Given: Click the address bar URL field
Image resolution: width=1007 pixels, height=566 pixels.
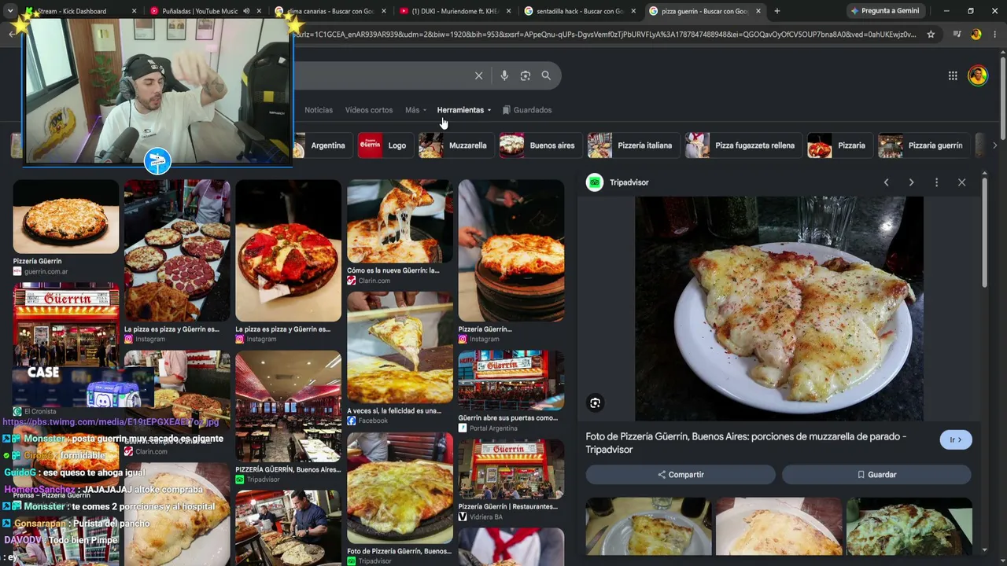Looking at the screenshot, I should pyautogui.click(x=606, y=35).
